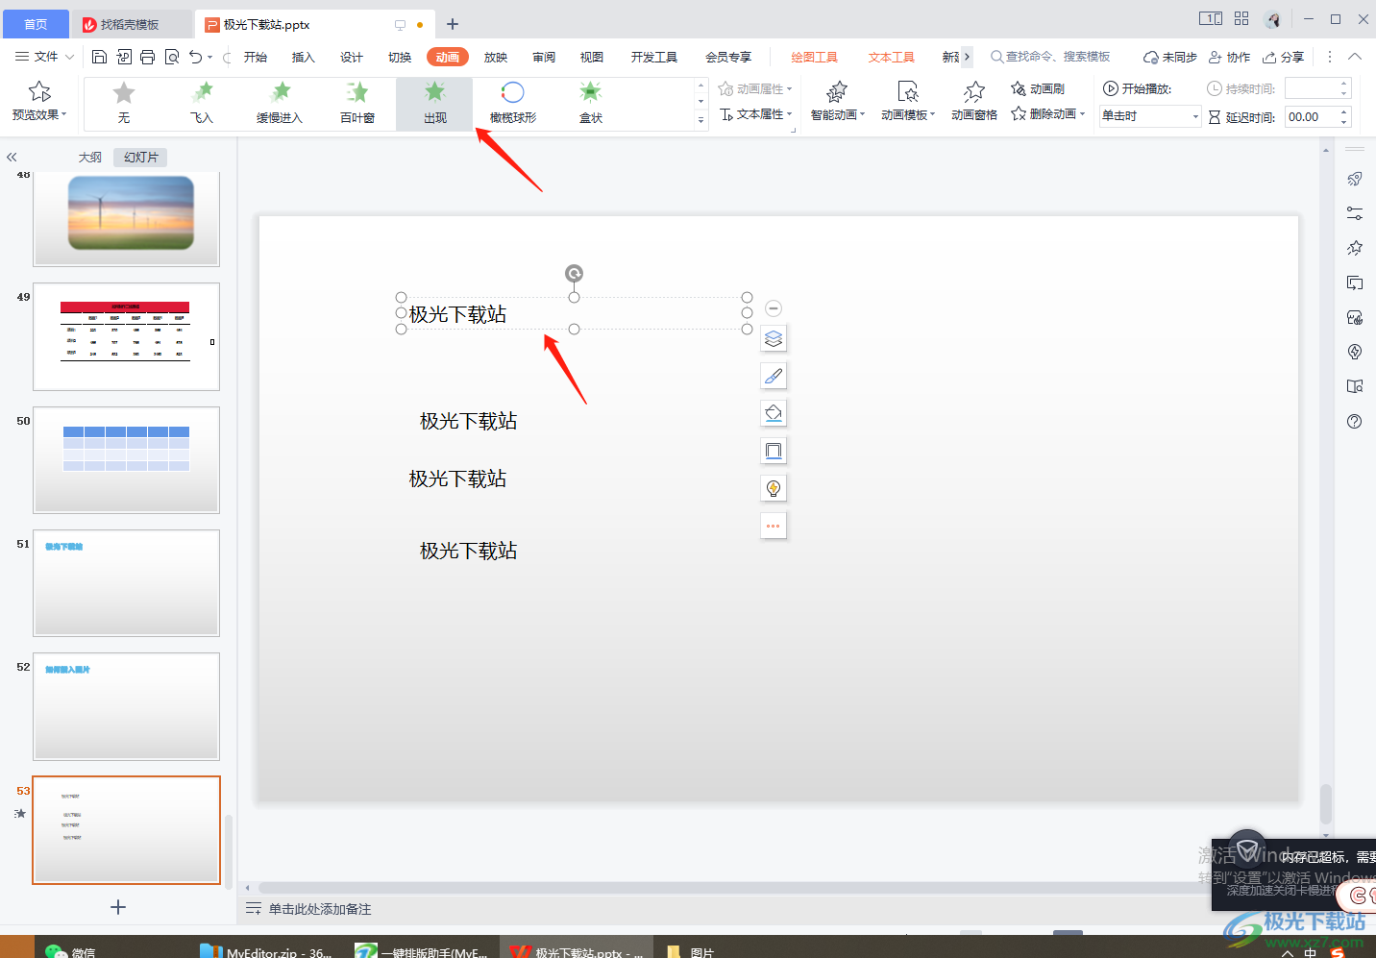Click the 延迟时间 delay value field

(1311, 116)
